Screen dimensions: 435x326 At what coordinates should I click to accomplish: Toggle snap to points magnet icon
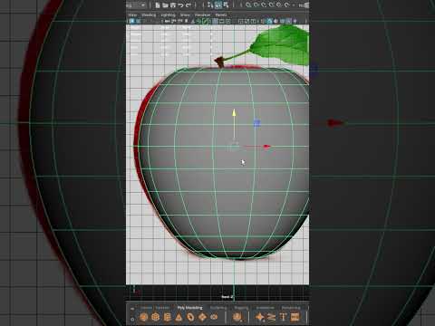click(x=264, y=5)
